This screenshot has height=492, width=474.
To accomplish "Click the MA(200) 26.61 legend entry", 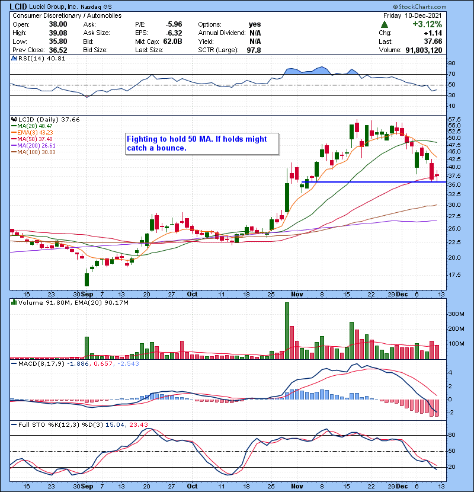I will click(33, 146).
